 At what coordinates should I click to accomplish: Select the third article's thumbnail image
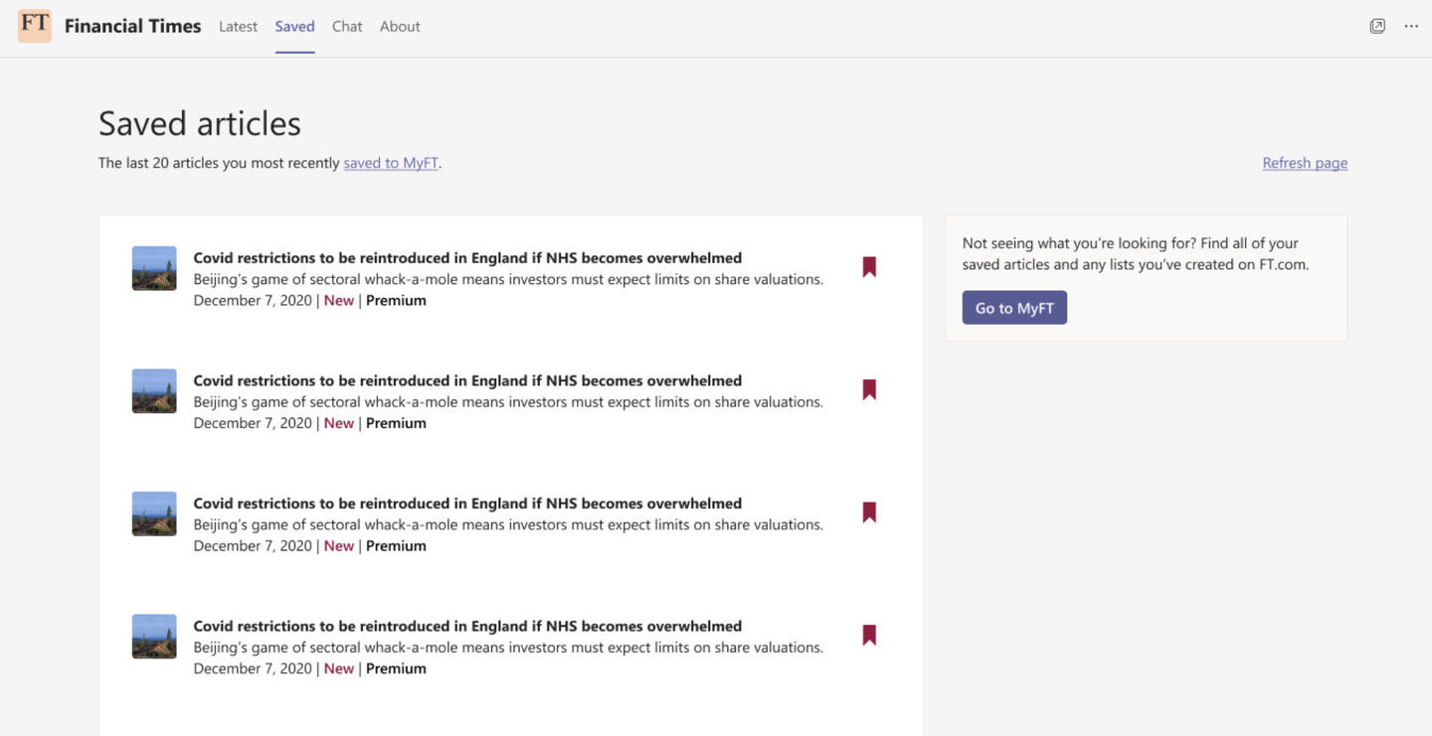[154, 514]
